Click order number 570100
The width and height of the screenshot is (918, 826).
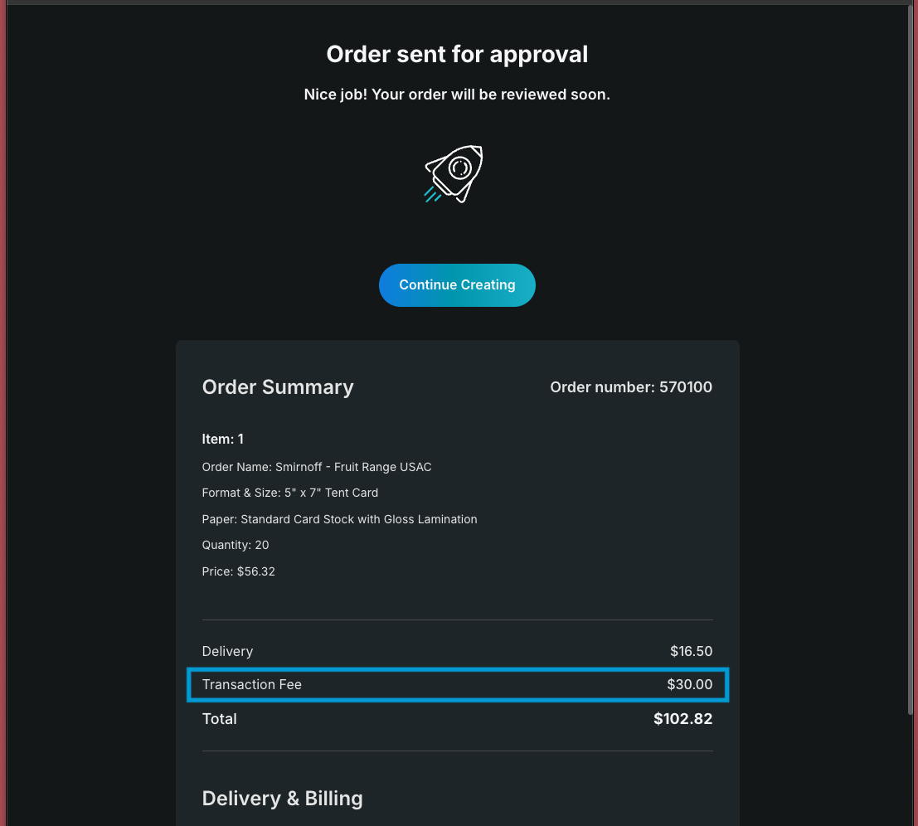tap(630, 386)
